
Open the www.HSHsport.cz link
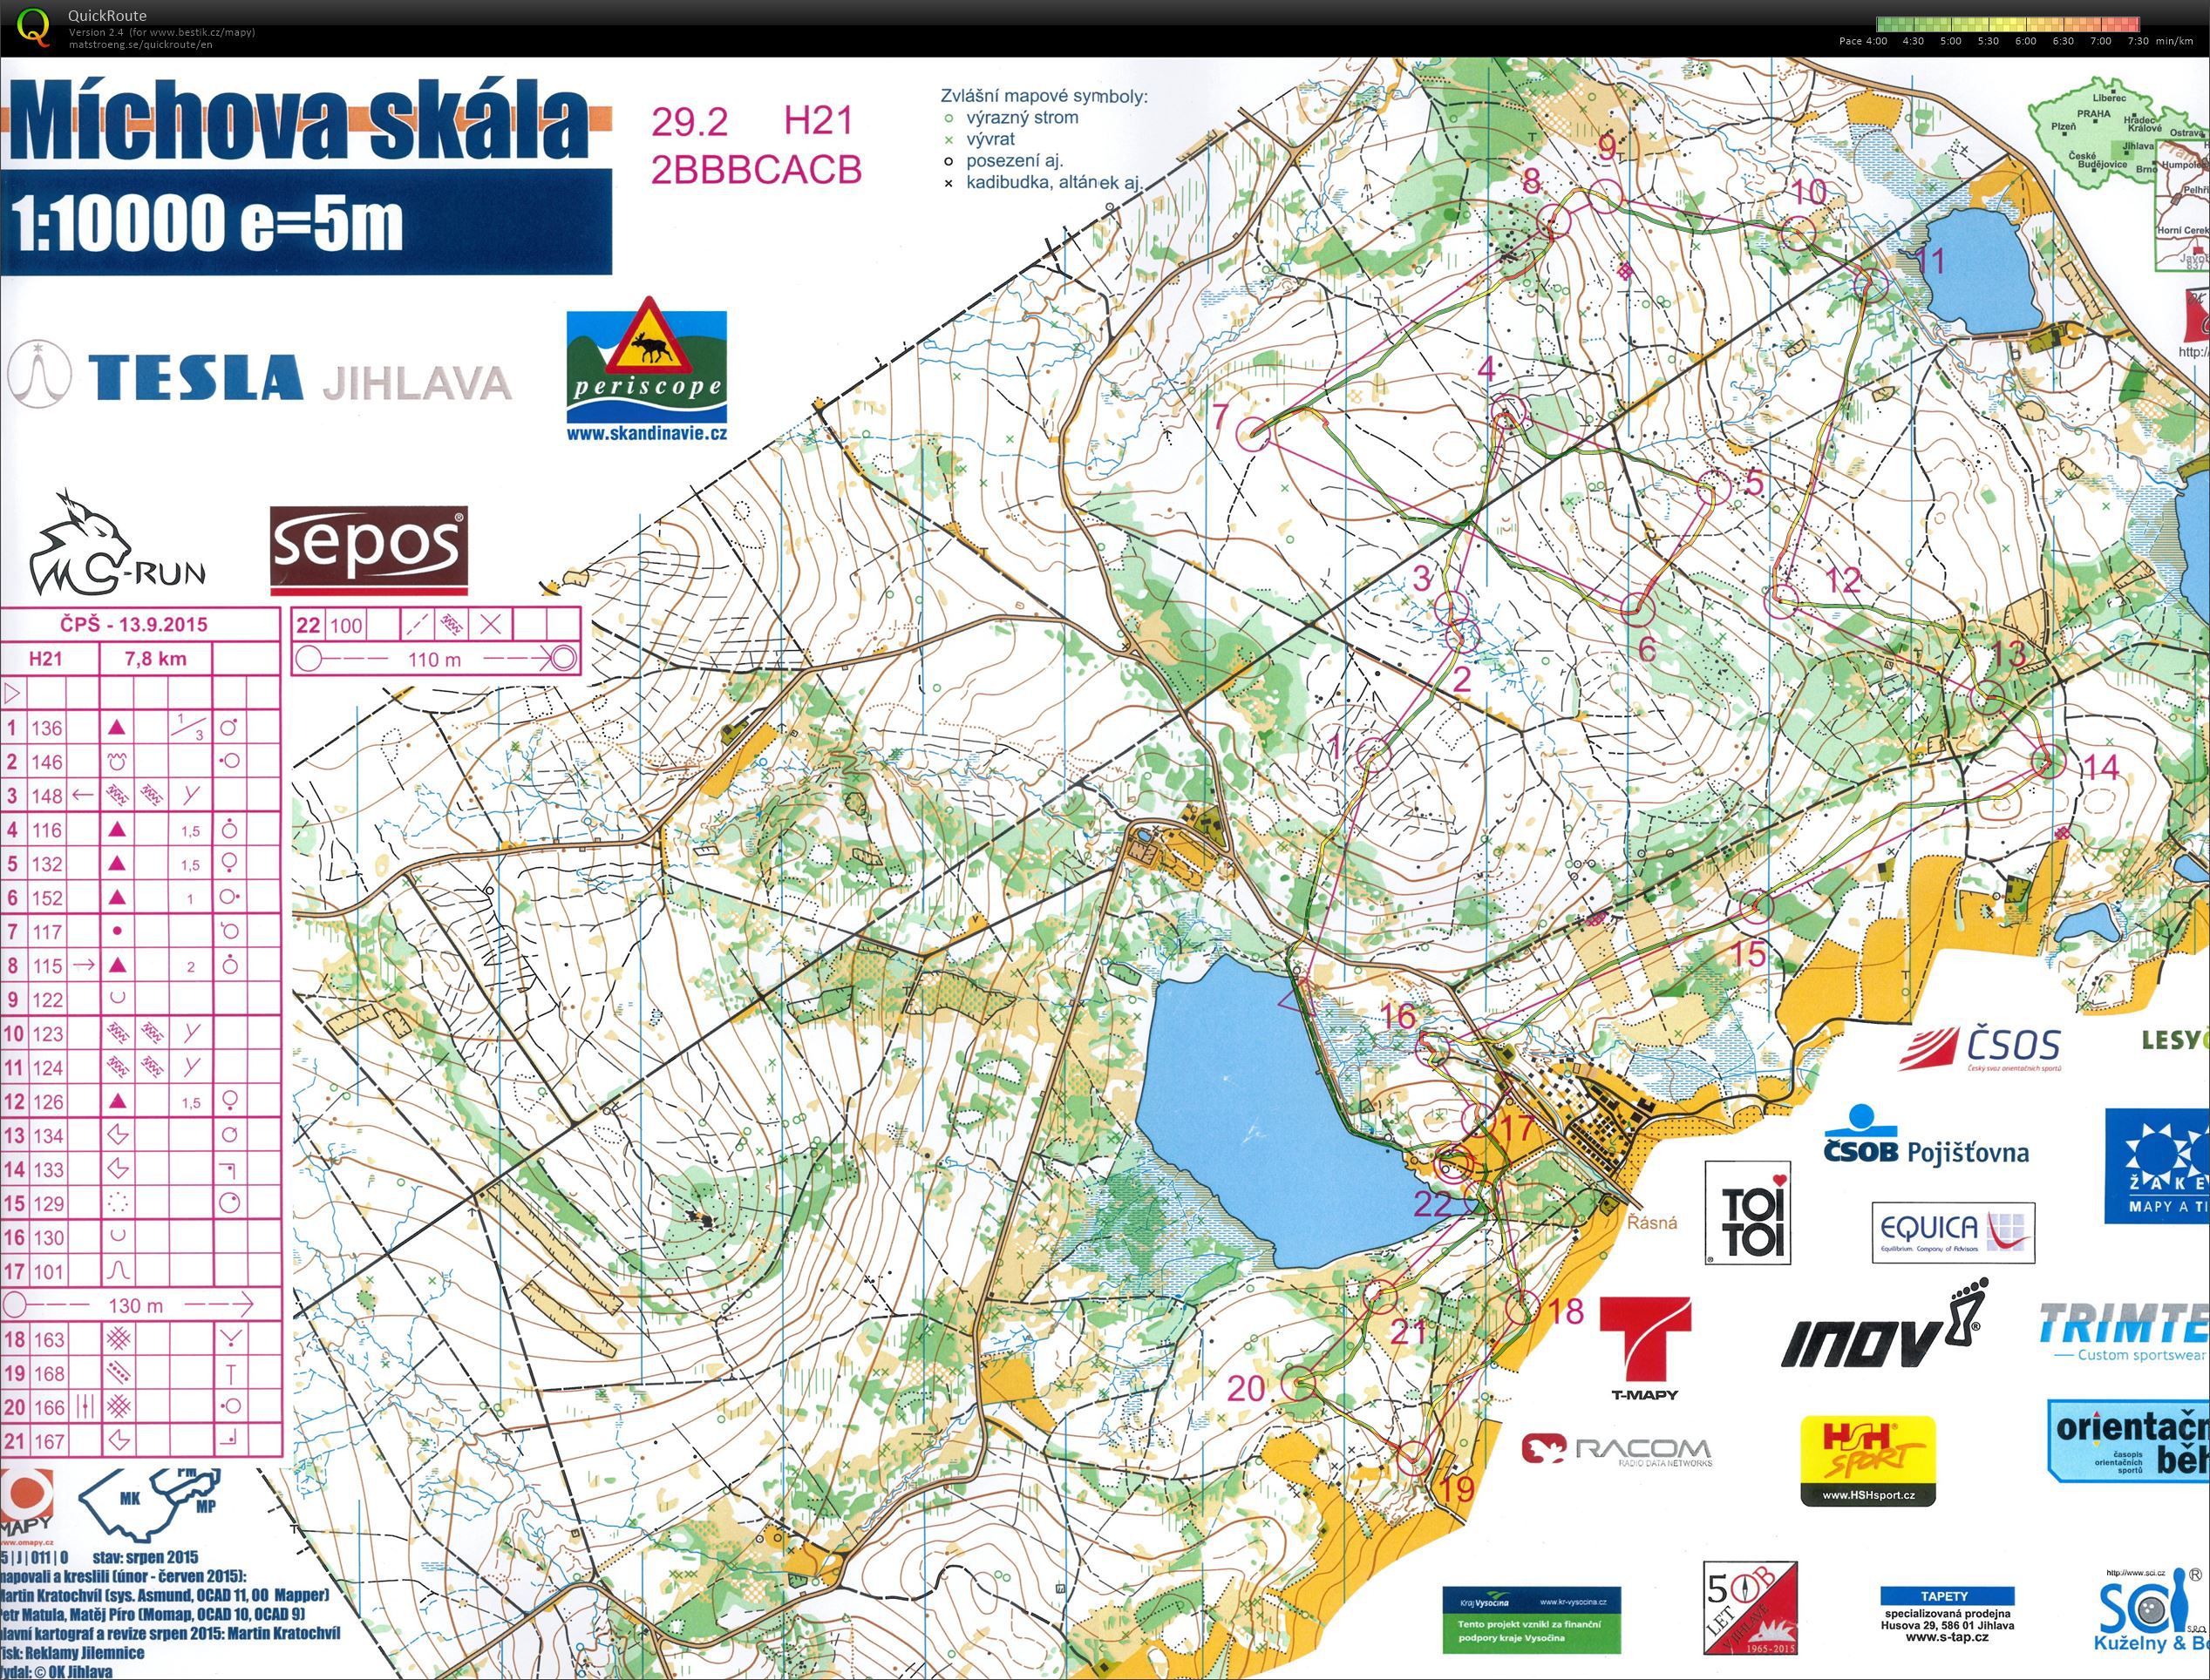tap(1868, 1495)
